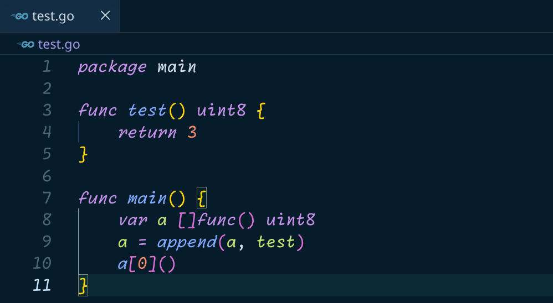553x303 pixels.
Task: Close the test.go editor tab
Action: click(105, 15)
